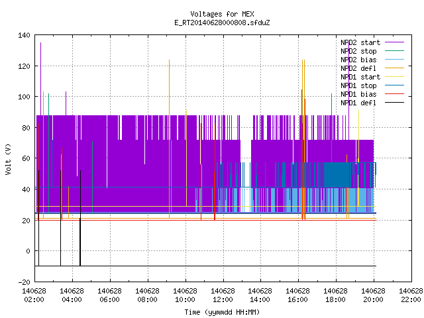Screen dimensions: 424x318
Task: Click the x-axis label 'Time (yymmdd HH:MM)'
Action: [222, 312]
